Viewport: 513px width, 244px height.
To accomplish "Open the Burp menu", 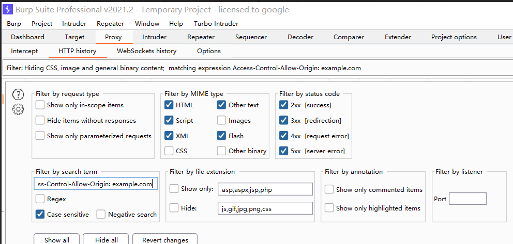I will 14,24.
